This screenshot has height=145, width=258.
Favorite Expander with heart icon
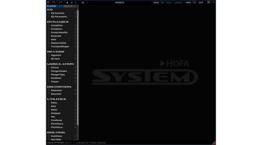(x=75, y=36)
